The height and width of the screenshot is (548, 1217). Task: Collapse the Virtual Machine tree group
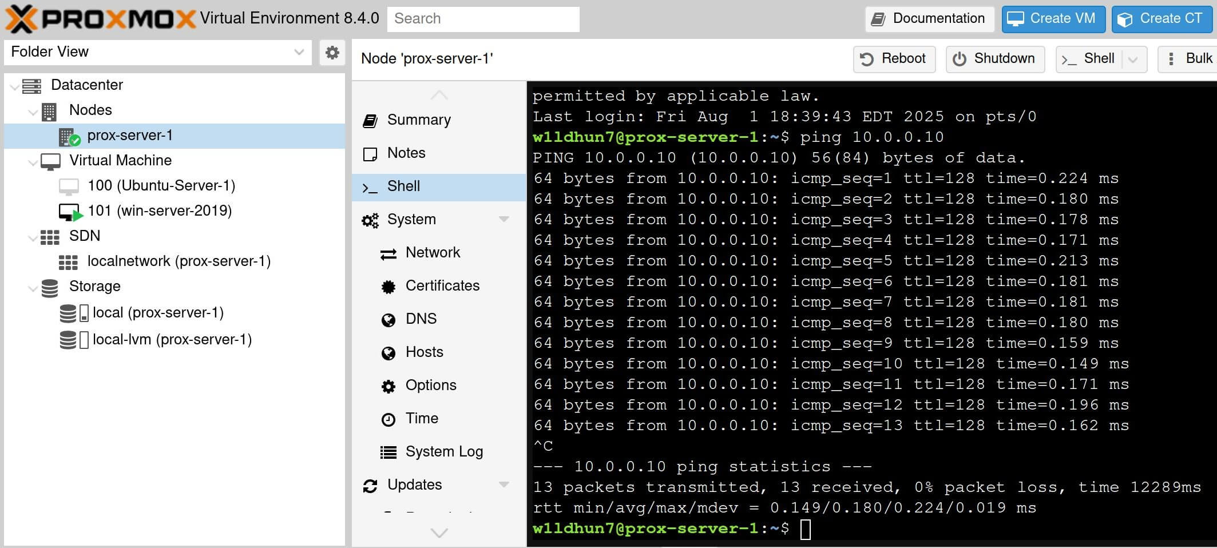pyautogui.click(x=33, y=161)
